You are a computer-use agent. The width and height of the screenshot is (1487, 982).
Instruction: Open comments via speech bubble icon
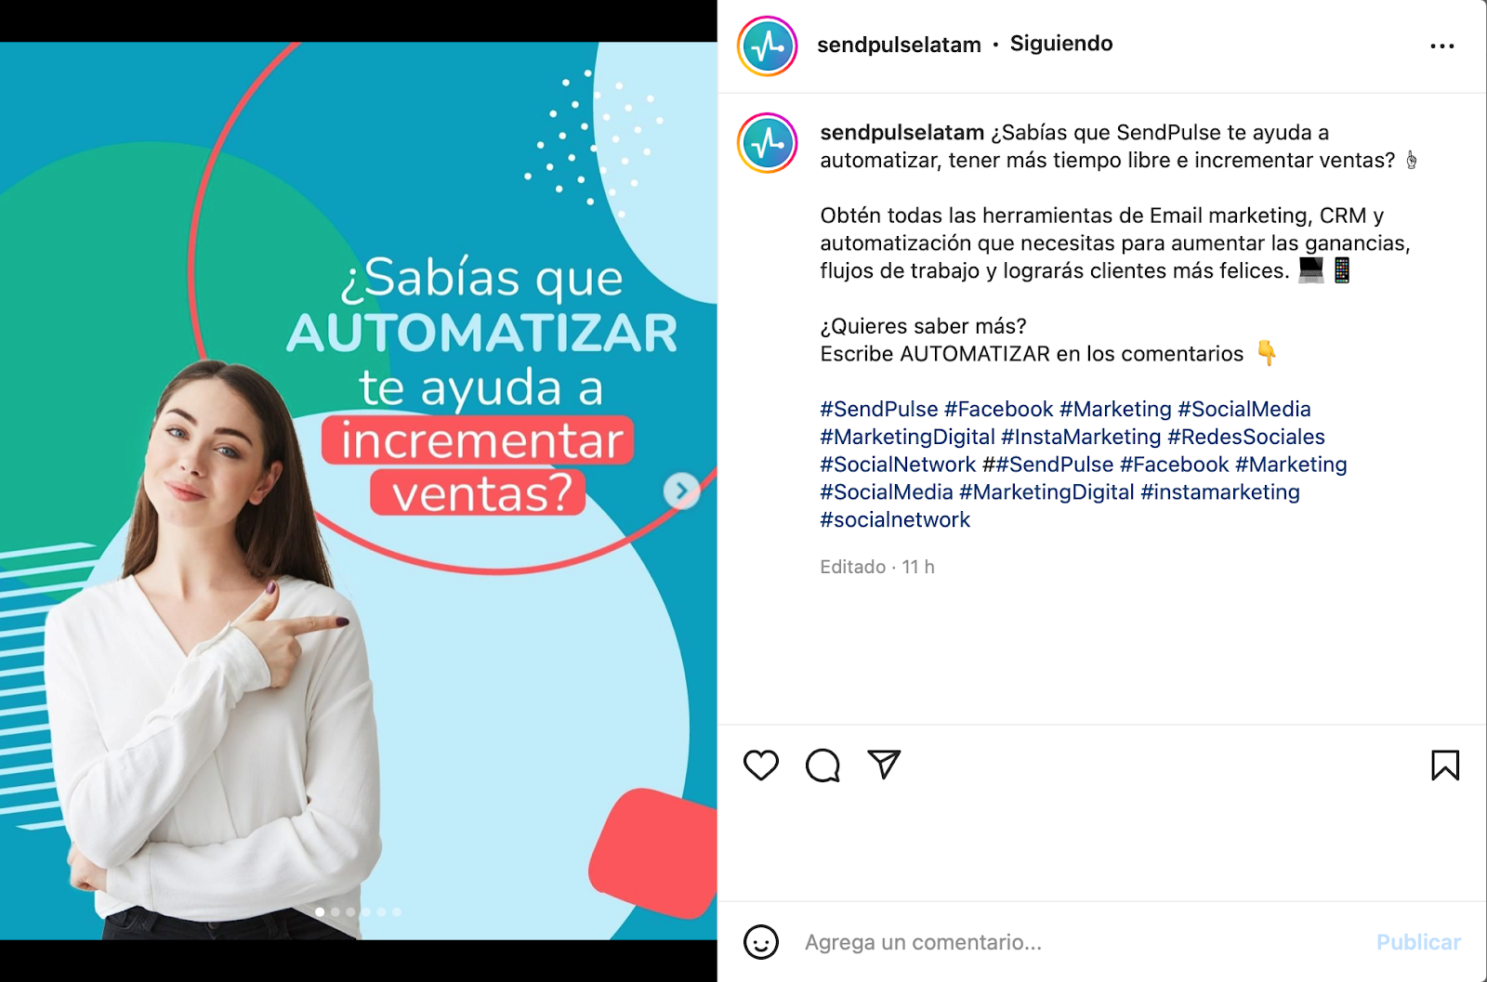[x=822, y=766]
